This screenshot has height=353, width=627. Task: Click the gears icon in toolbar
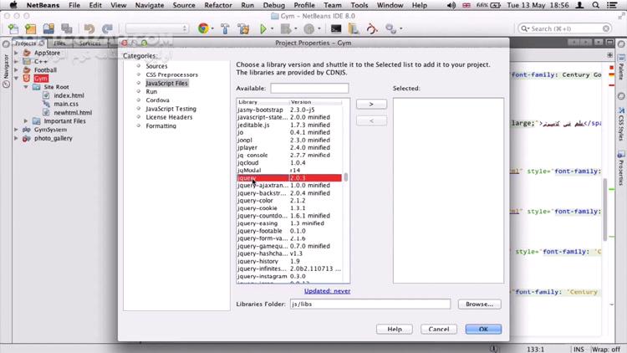click(x=390, y=28)
